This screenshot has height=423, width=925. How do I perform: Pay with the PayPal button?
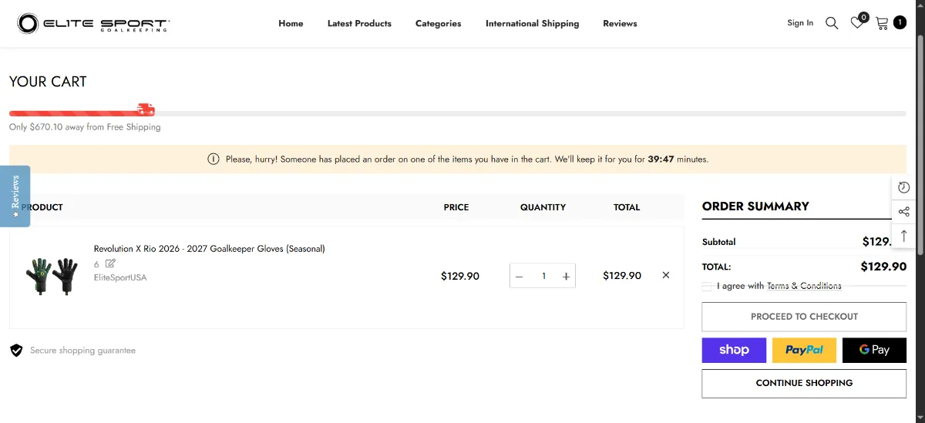(x=804, y=350)
